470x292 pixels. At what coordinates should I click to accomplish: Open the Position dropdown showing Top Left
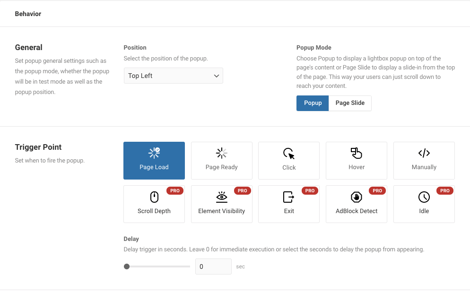pos(173,76)
